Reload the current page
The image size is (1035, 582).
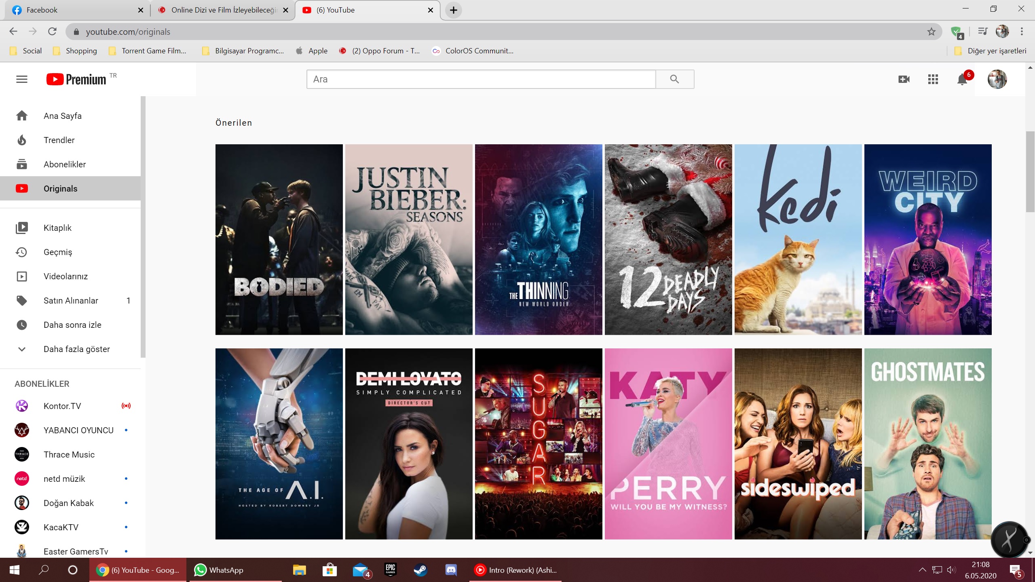tap(52, 32)
